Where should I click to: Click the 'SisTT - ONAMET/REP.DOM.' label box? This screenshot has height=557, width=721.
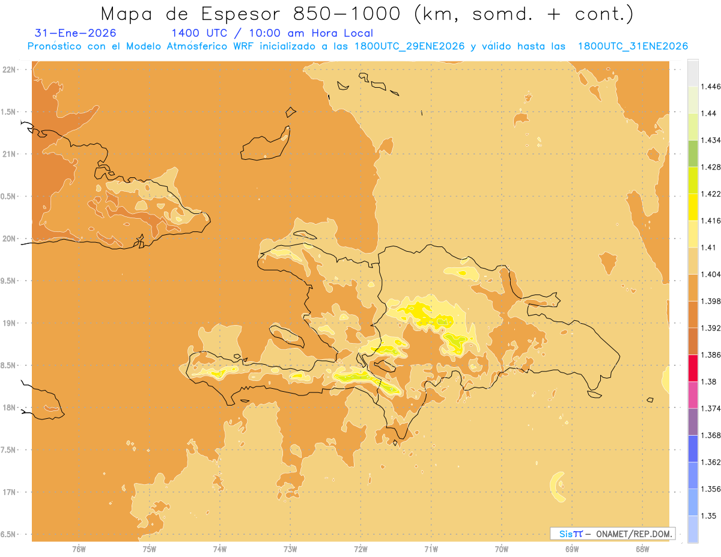click(612, 534)
